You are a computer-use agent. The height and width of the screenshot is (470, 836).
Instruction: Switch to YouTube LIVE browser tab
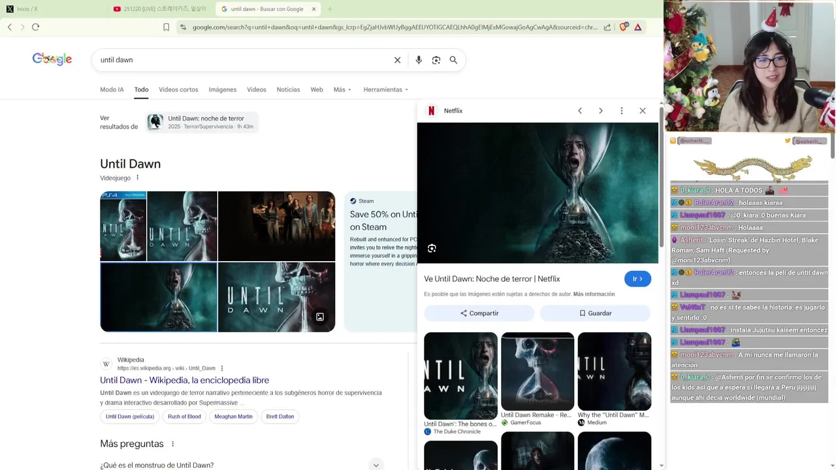pos(160,9)
